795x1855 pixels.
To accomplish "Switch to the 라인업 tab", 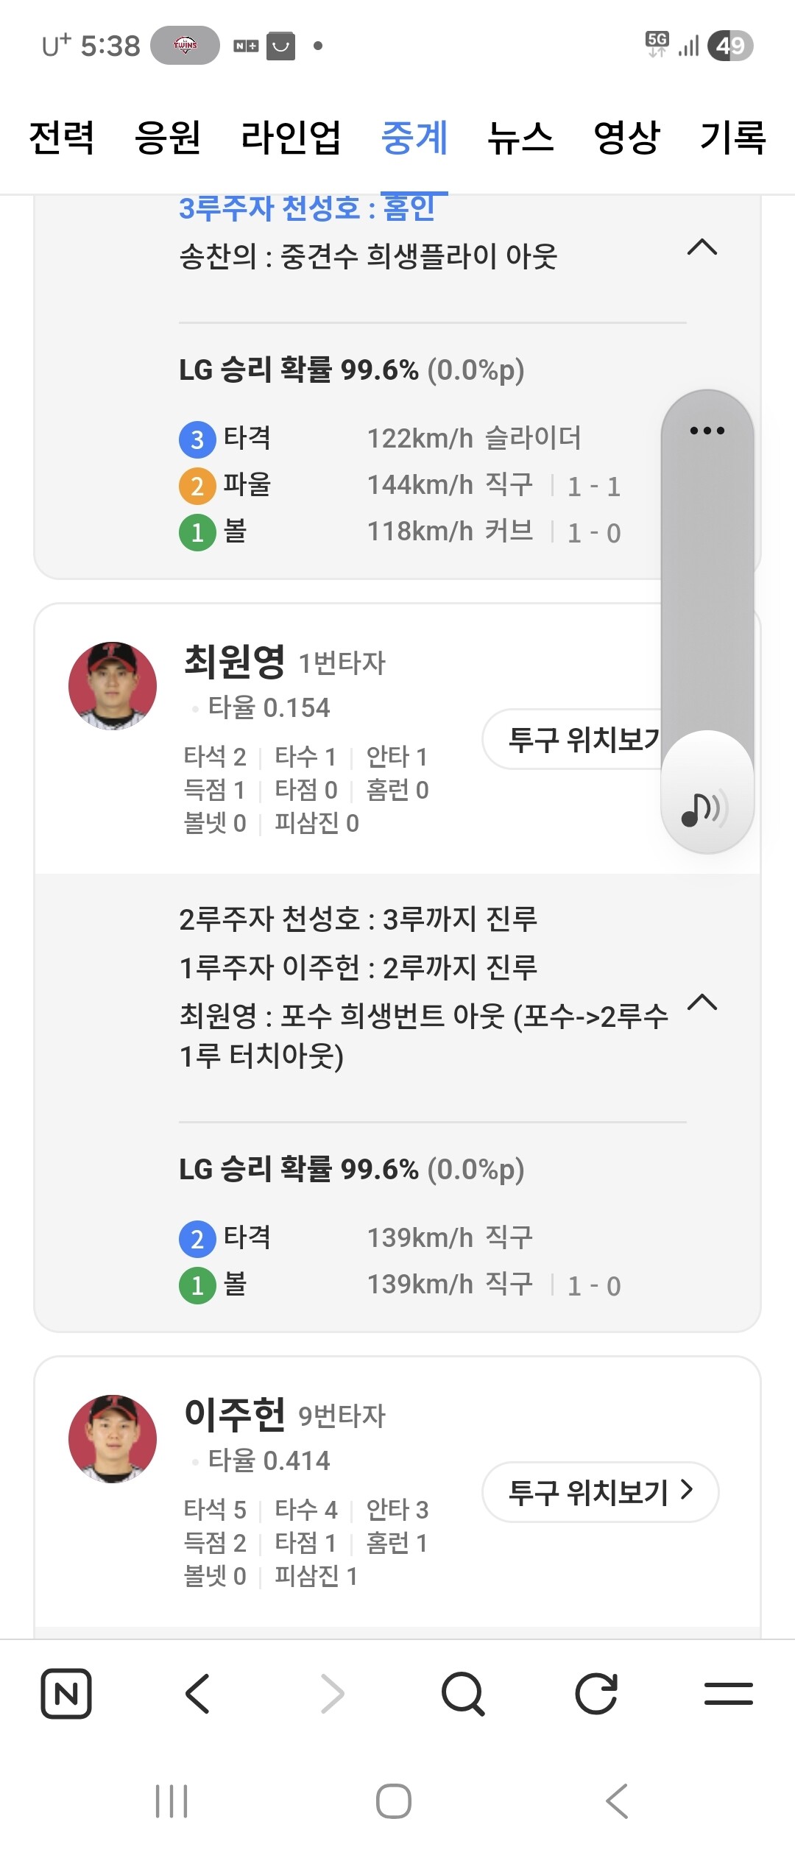I will tap(291, 138).
